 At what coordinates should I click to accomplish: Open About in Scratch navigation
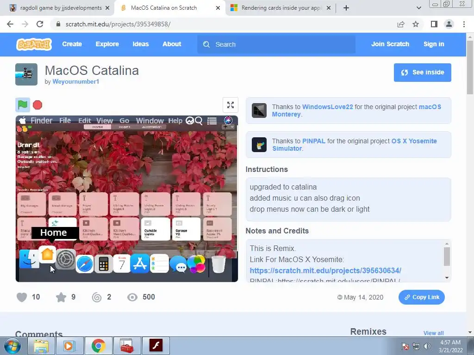pos(172,44)
